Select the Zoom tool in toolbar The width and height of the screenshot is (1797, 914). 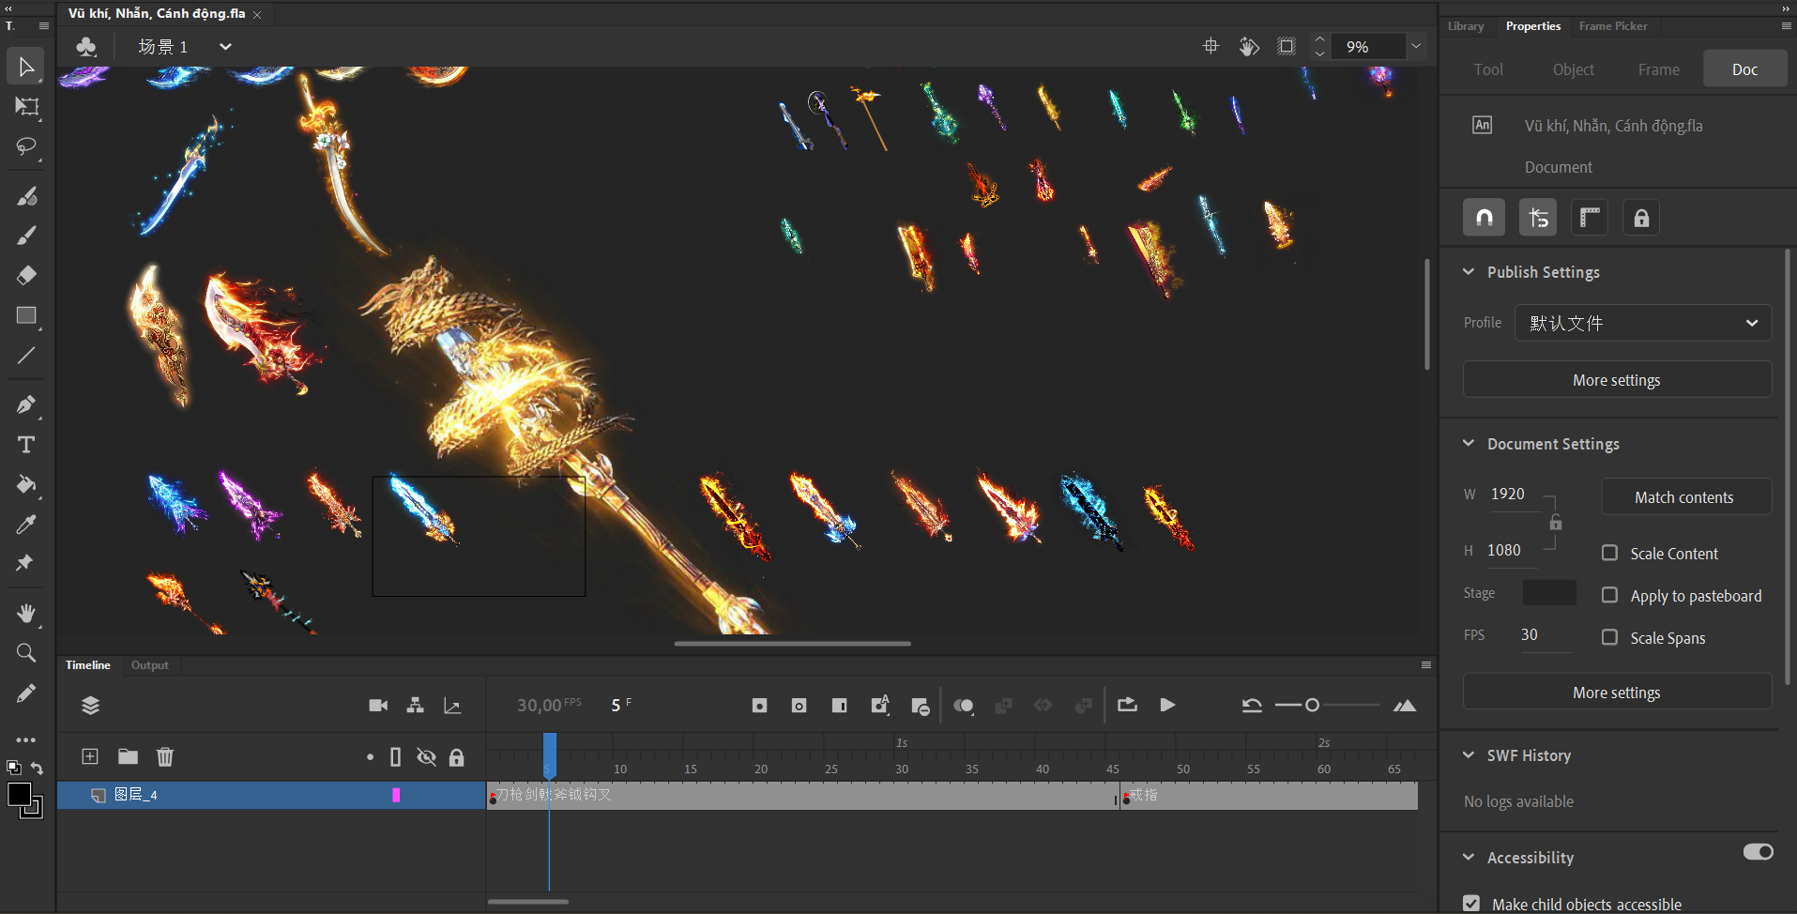[26, 652]
